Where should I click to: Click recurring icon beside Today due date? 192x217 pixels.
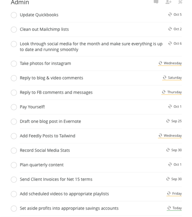coord(169,208)
